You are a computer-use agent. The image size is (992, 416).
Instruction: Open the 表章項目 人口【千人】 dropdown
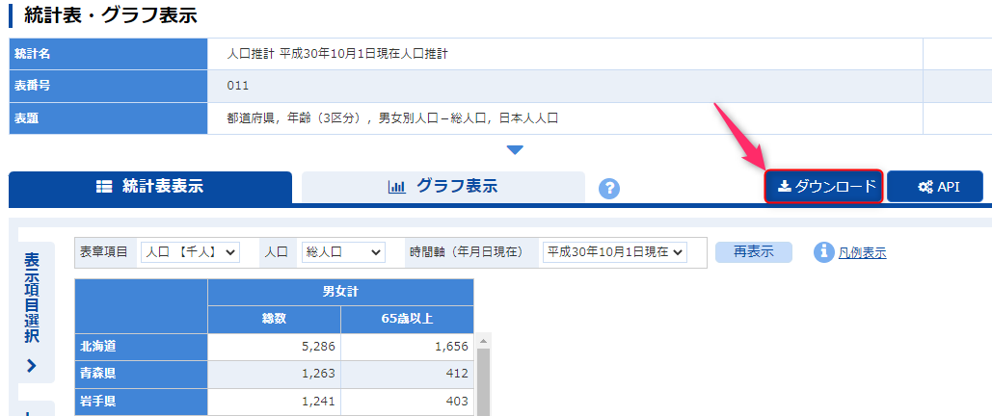click(x=190, y=252)
